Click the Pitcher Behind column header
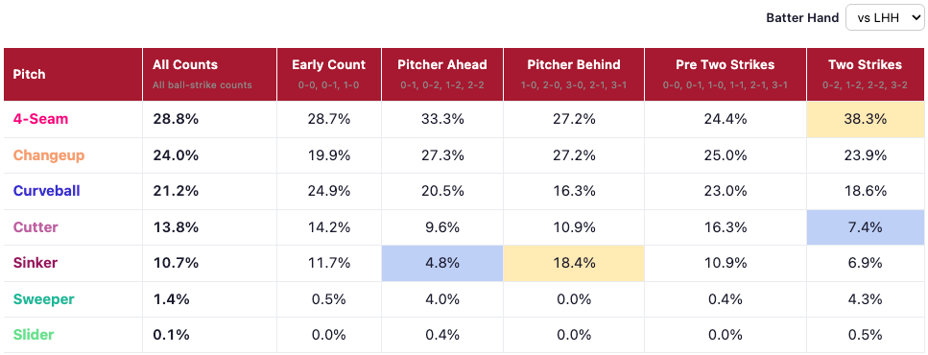The height and width of the screenshot is (355, 928). point(574,75)
